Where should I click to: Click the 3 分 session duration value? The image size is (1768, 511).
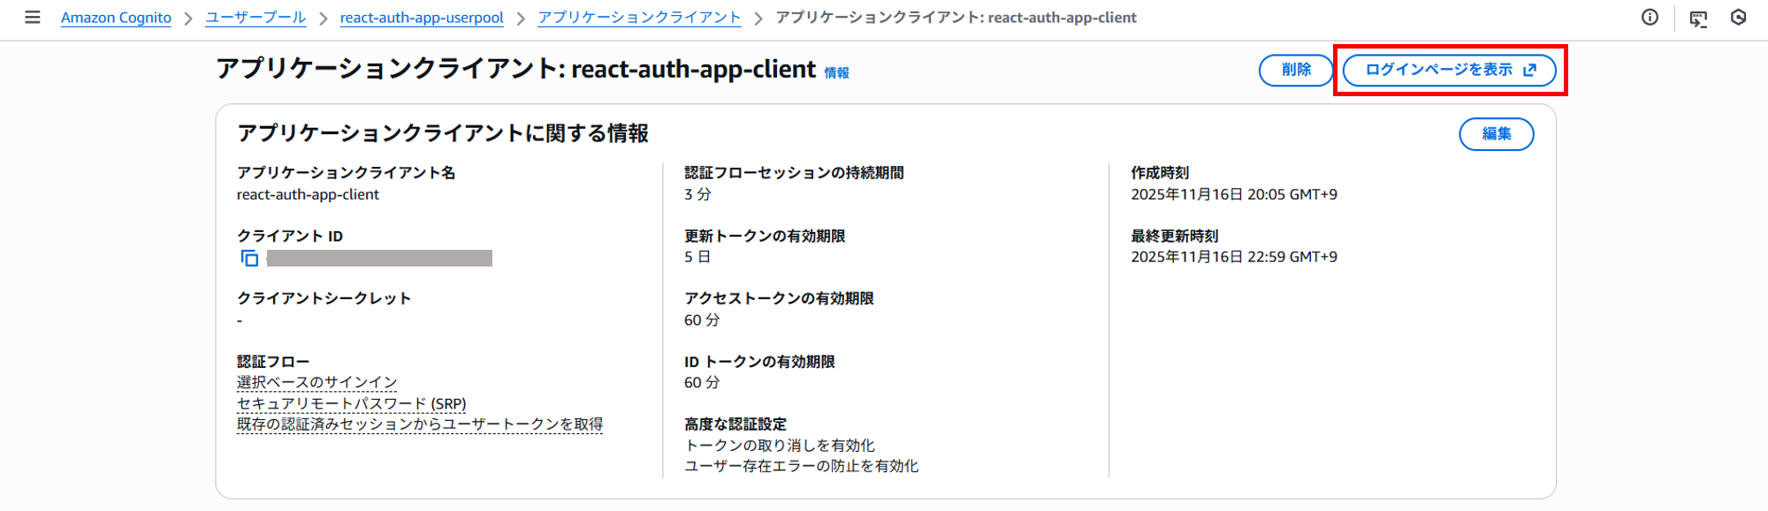(697, 194)
